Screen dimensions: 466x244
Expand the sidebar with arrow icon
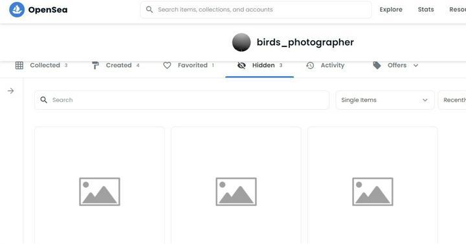point(11,91)
